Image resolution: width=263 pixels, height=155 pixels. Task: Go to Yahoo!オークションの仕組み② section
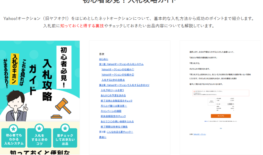pyautogui.click(x=118, y=75)
